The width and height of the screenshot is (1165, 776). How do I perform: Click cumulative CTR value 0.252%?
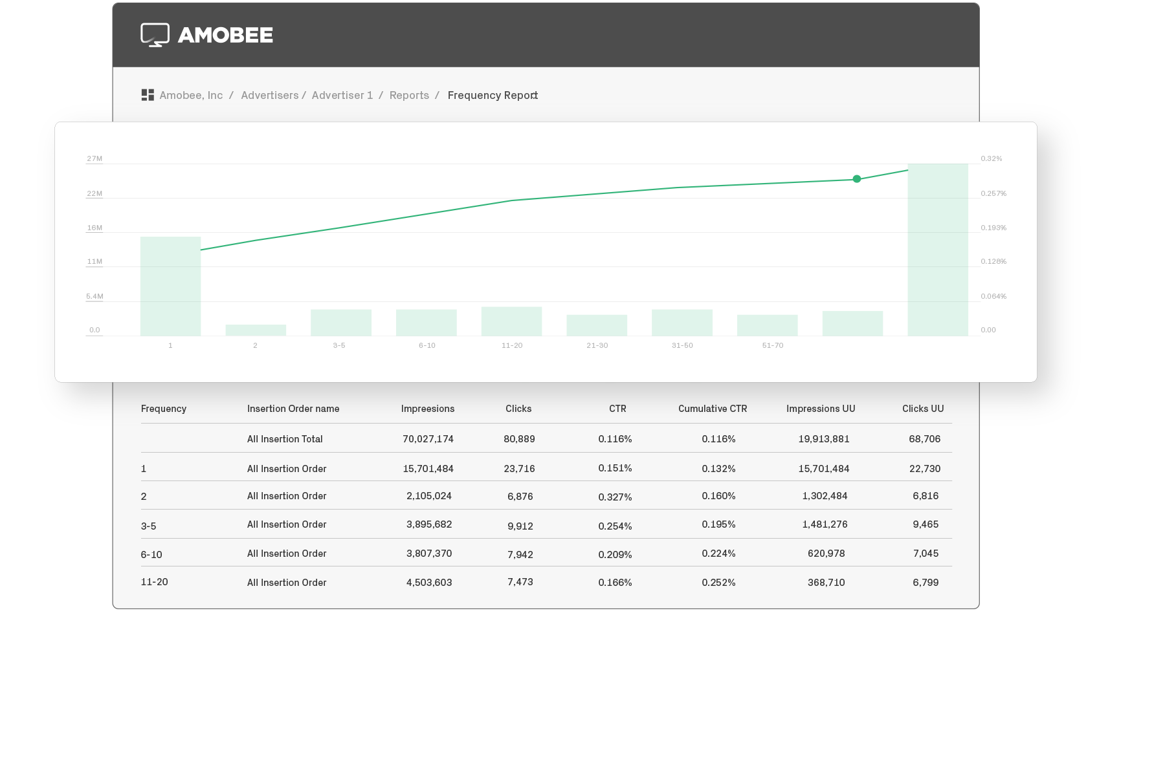pyautogui.click(x=718, y=583)
